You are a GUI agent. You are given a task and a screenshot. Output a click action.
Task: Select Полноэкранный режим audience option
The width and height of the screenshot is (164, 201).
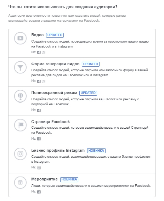pos(54,93)
